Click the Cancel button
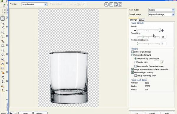The height and width of the screenshot is (114, 177). click(x=152, y=113)
